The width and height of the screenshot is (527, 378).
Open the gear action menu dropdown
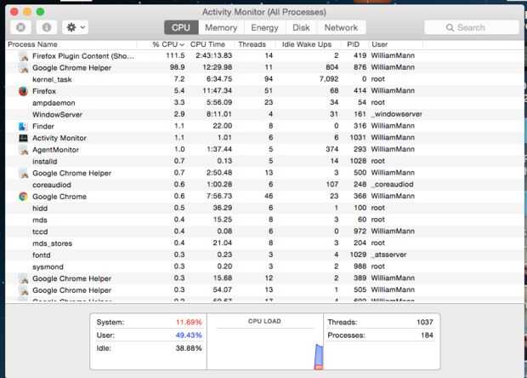point(76,27)
